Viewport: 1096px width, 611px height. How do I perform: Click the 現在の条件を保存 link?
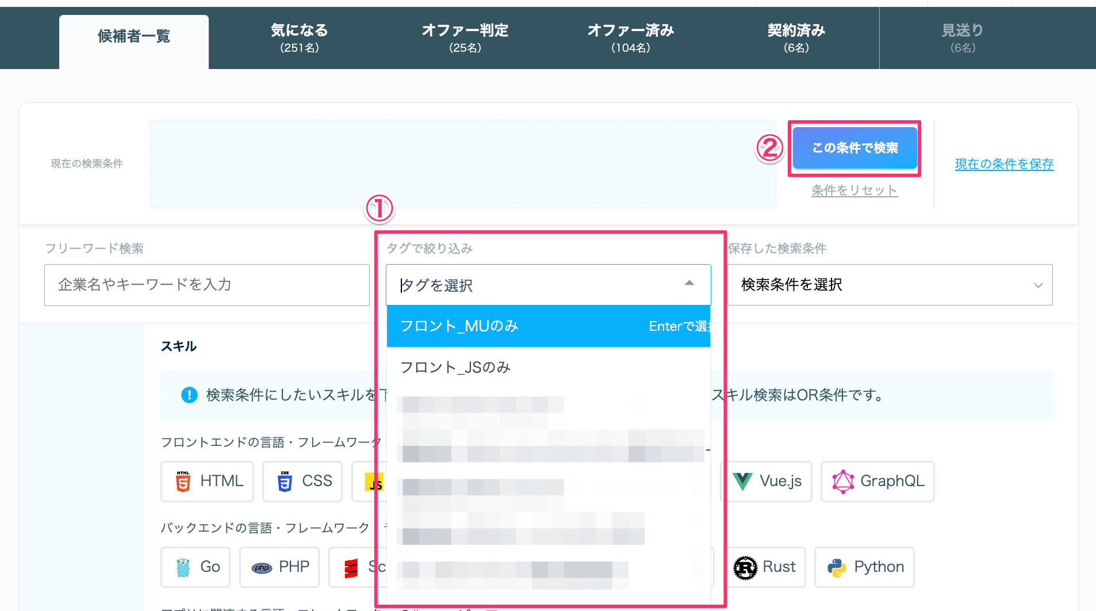click(x=1004, y=164)
